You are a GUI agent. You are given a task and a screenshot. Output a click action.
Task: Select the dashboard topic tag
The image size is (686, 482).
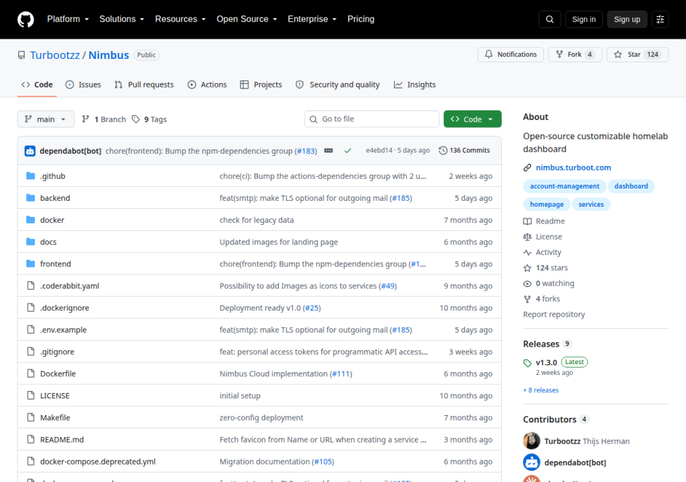631,186
